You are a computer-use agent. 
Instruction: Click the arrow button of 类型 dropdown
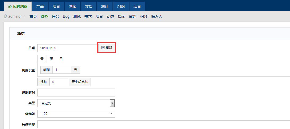pos(112,103)
